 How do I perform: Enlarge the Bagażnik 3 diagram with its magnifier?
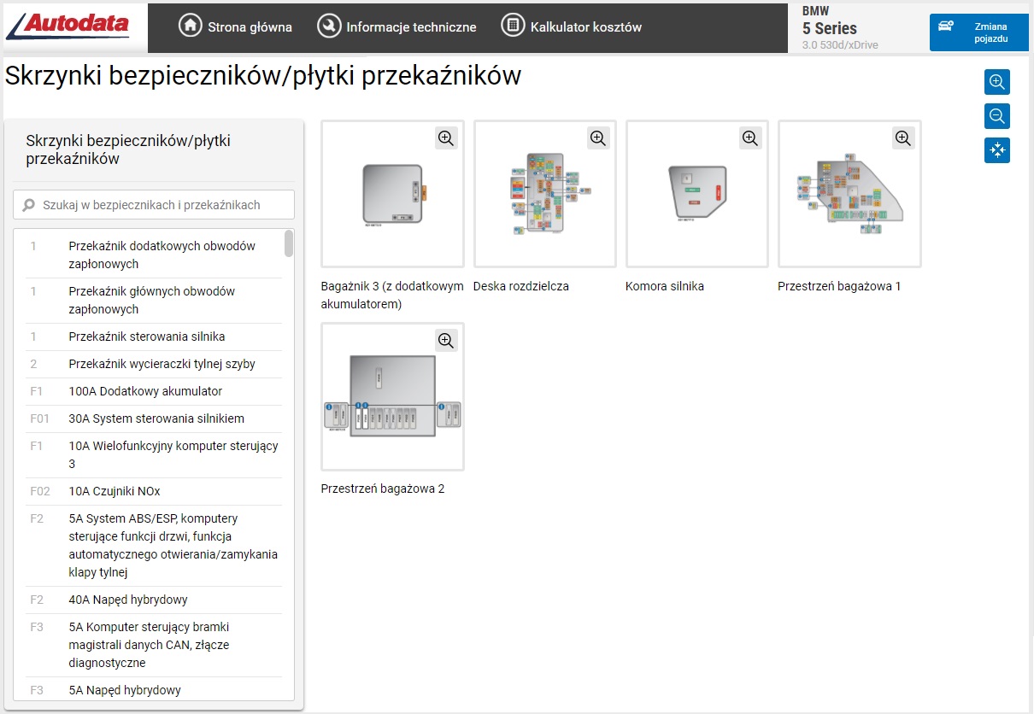[x=446, y=138]
